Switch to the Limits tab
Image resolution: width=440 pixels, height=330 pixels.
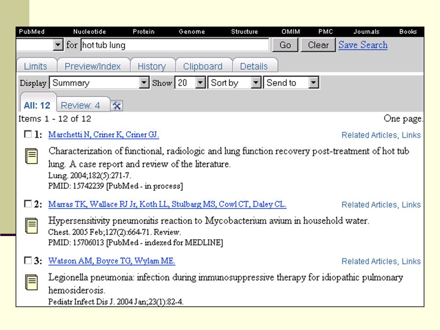pos(36,66)
